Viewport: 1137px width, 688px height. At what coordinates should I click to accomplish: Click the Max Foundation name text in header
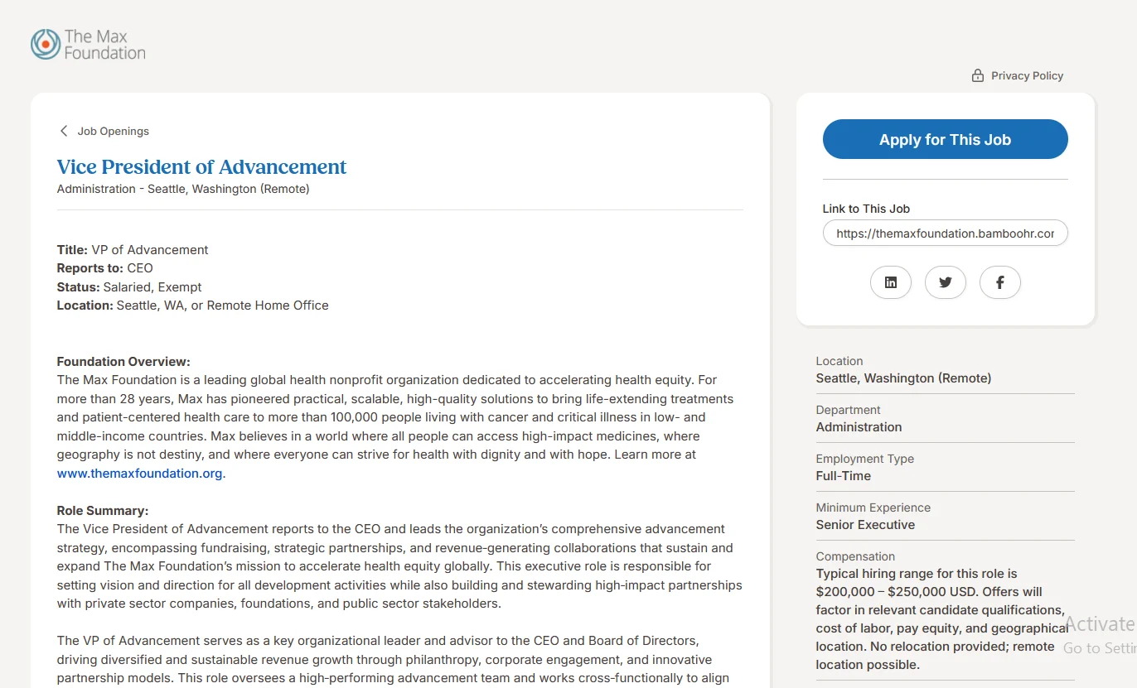click(104, 45)
